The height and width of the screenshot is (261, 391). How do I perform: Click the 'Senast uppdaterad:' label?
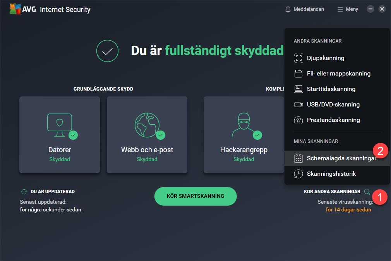click(x=43, y=202)
